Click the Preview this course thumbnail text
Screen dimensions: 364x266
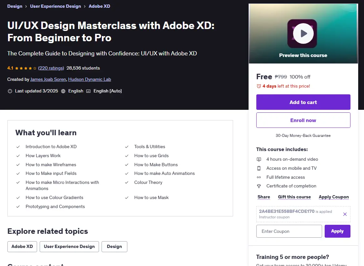tap(303, 55)
